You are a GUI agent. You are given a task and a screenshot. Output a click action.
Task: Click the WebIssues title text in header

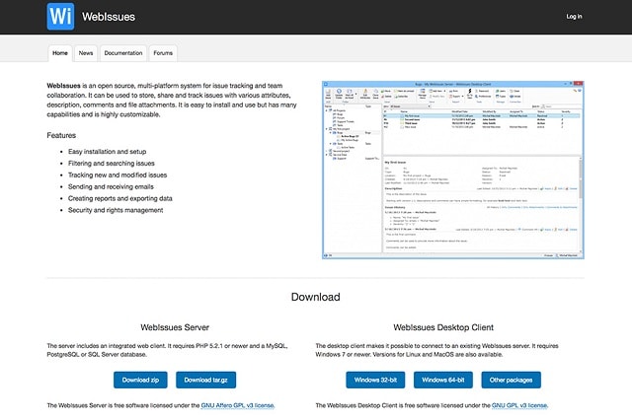click(109, 17)
